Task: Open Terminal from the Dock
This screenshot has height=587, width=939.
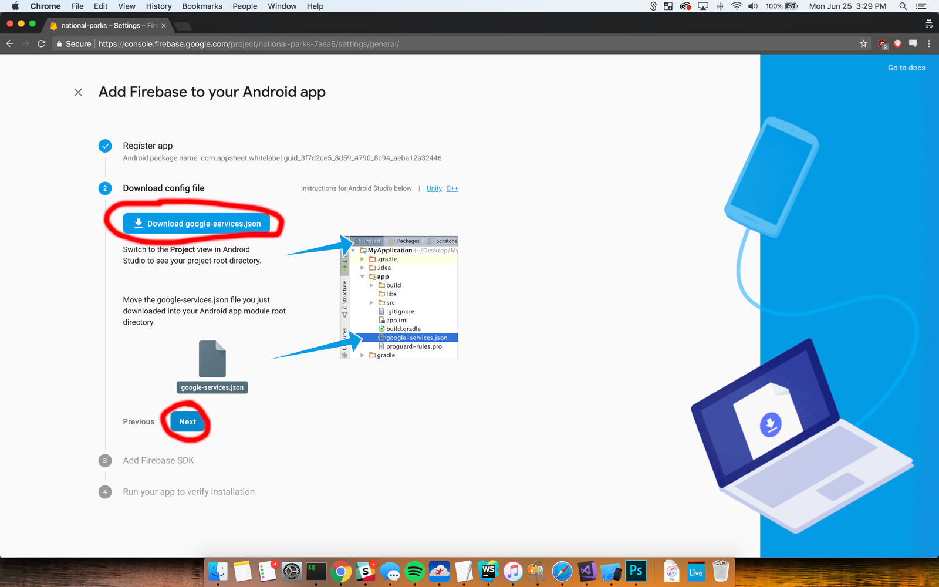Action: click(316, 571)
